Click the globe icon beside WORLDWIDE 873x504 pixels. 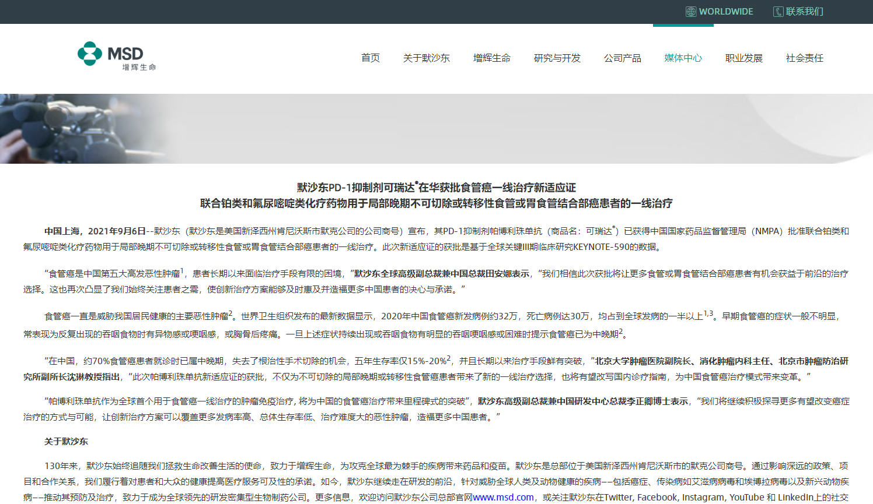pyautogui.click(x=691, y=12)
